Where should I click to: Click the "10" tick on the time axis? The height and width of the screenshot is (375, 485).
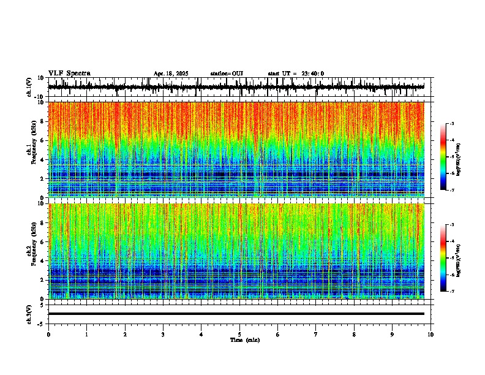(x=430, y=335)
